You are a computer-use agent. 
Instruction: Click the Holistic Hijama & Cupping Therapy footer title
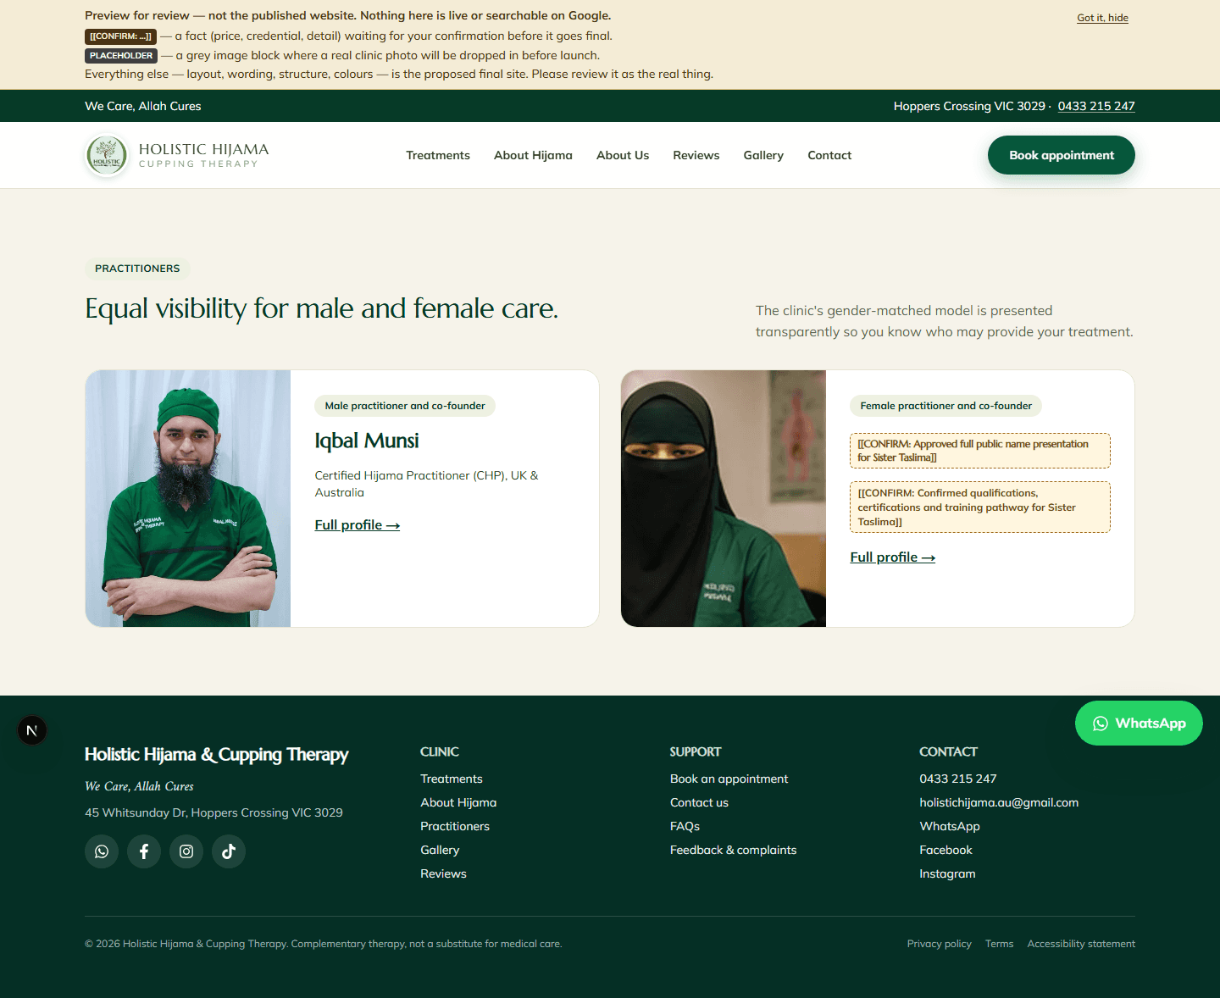(x=216, y=754)
